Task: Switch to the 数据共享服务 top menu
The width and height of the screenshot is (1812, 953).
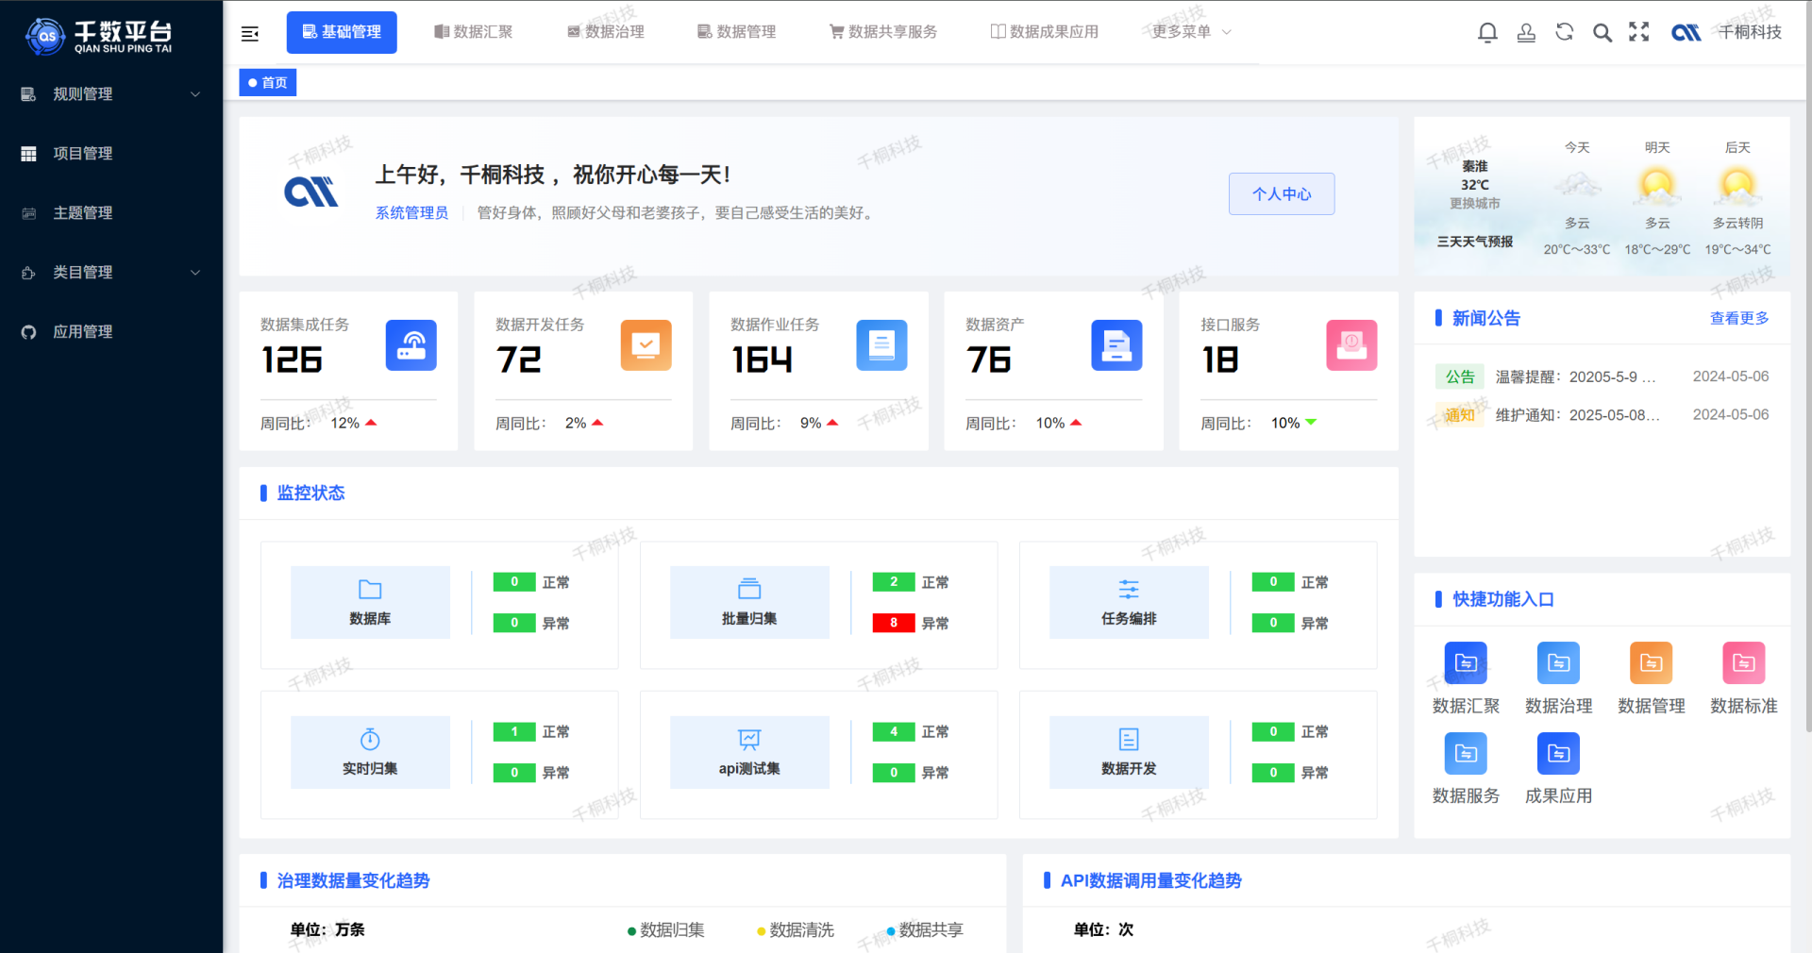Action: click(883, 32)
